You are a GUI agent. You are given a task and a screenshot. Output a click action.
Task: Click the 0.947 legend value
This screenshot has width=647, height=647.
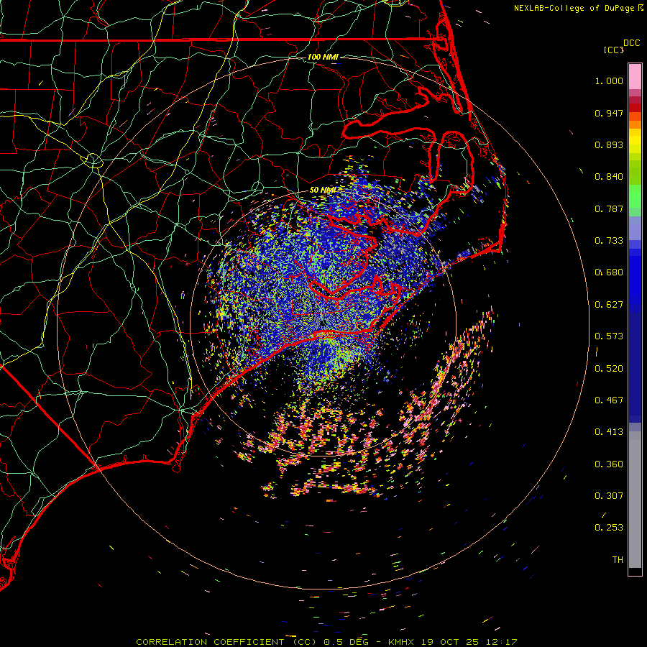[x=609, y=113]
